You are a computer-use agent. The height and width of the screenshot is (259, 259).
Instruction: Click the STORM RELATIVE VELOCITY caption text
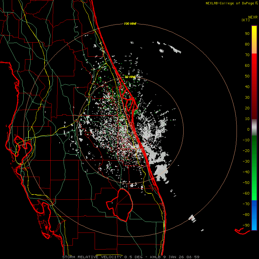tap(92, 257)
